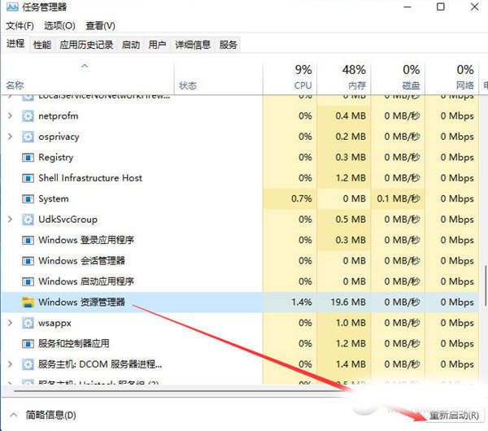Click the Windows 资源管理器 folder icon
The width and height of the screenshot is (488, 431).
coord(28,303)
